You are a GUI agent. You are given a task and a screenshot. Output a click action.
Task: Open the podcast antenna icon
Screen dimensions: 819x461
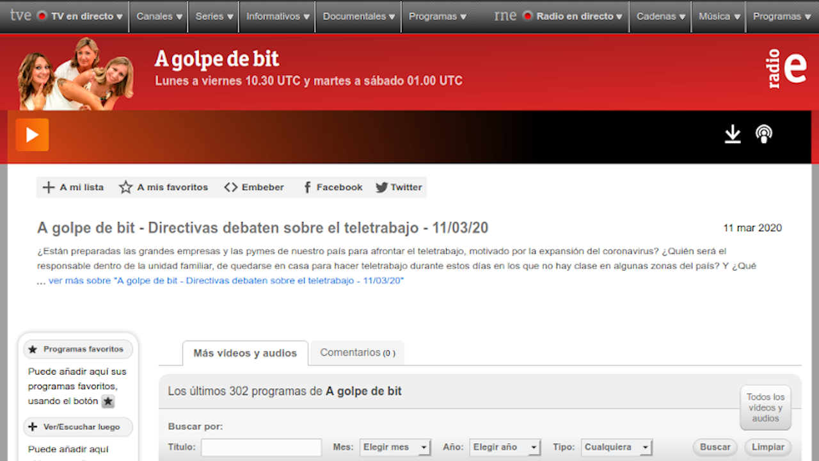[x=763, y=134]
